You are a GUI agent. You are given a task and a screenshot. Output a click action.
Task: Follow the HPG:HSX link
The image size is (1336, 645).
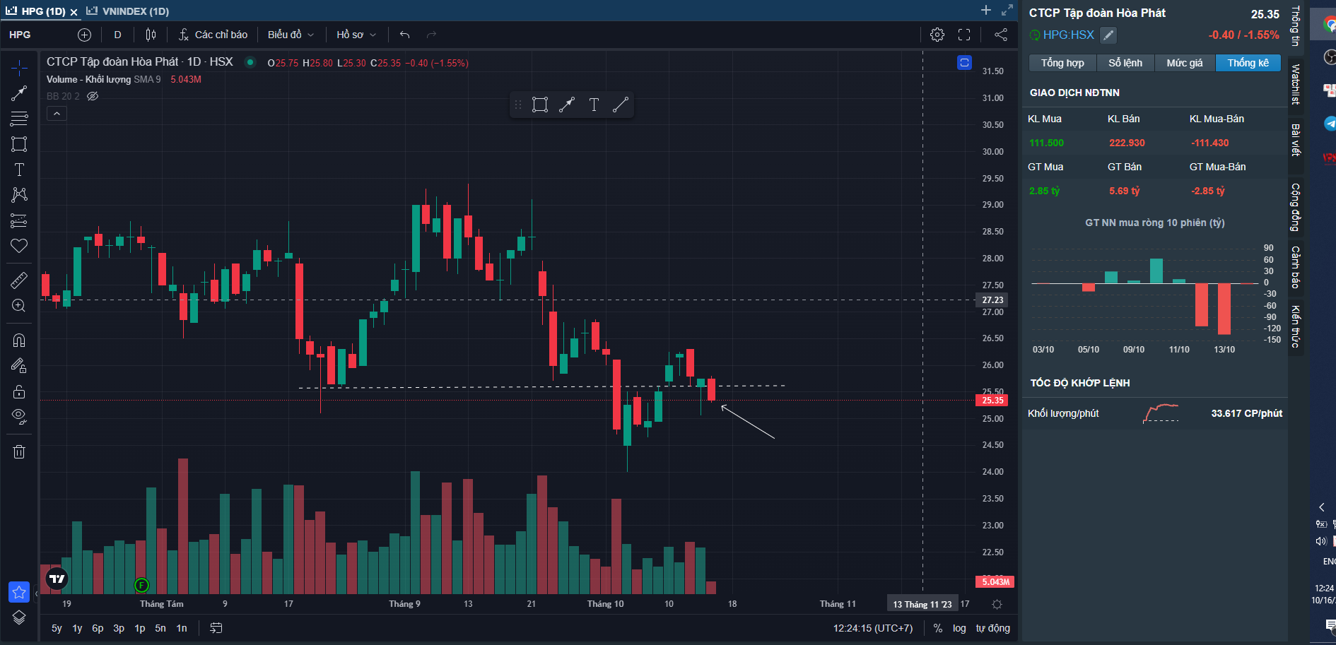(1068, 35)
